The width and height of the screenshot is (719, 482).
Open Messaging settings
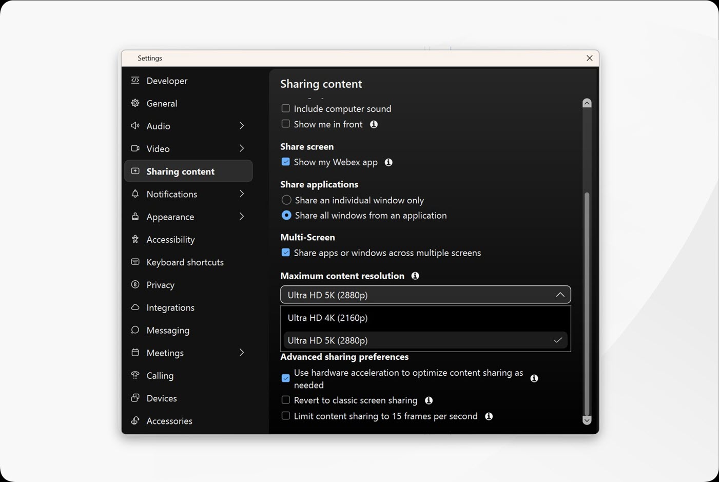tap(188, 330)
